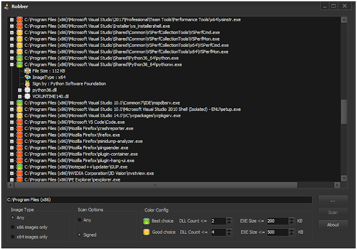Screen dimensions: 357x250
Task: Click the path field showing C:\Program Files (x86)
Action: click(x=160, y=200)
